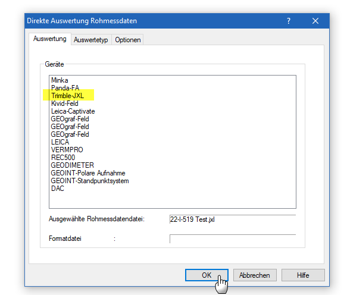The height and width of the screenshot is (295, 347).
Task: Click the question mark help icon in title bar
Action: pyautogui.click(x=289, y=21)
